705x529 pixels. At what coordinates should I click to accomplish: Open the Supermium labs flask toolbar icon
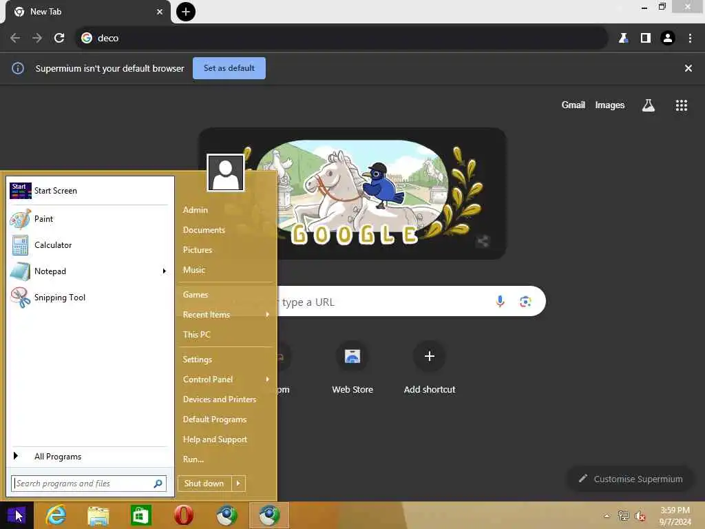[623, 39]
